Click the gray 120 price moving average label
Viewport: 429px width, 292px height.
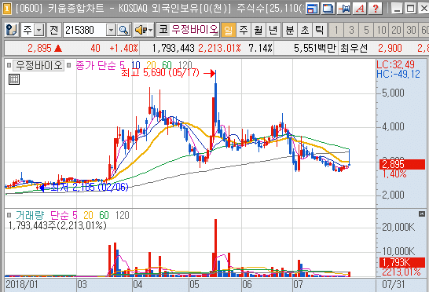185,66
